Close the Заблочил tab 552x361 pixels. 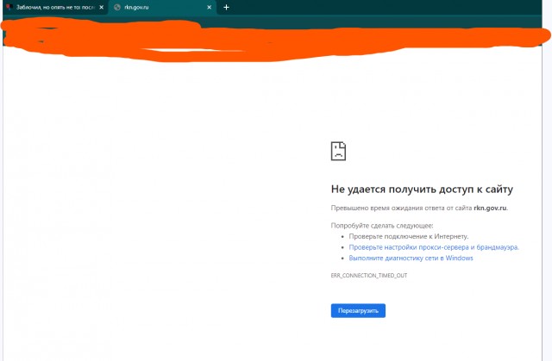pos(102,7)
